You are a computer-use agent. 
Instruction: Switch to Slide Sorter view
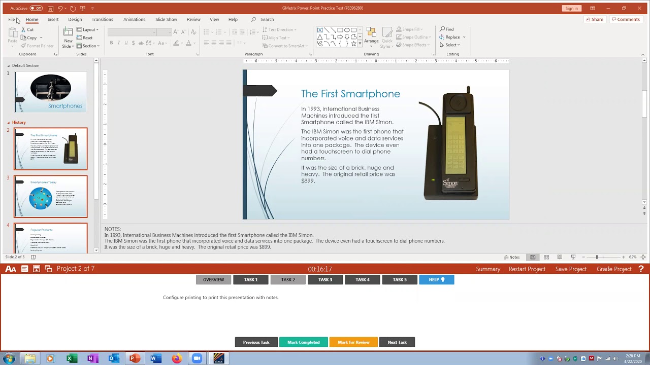546,257
